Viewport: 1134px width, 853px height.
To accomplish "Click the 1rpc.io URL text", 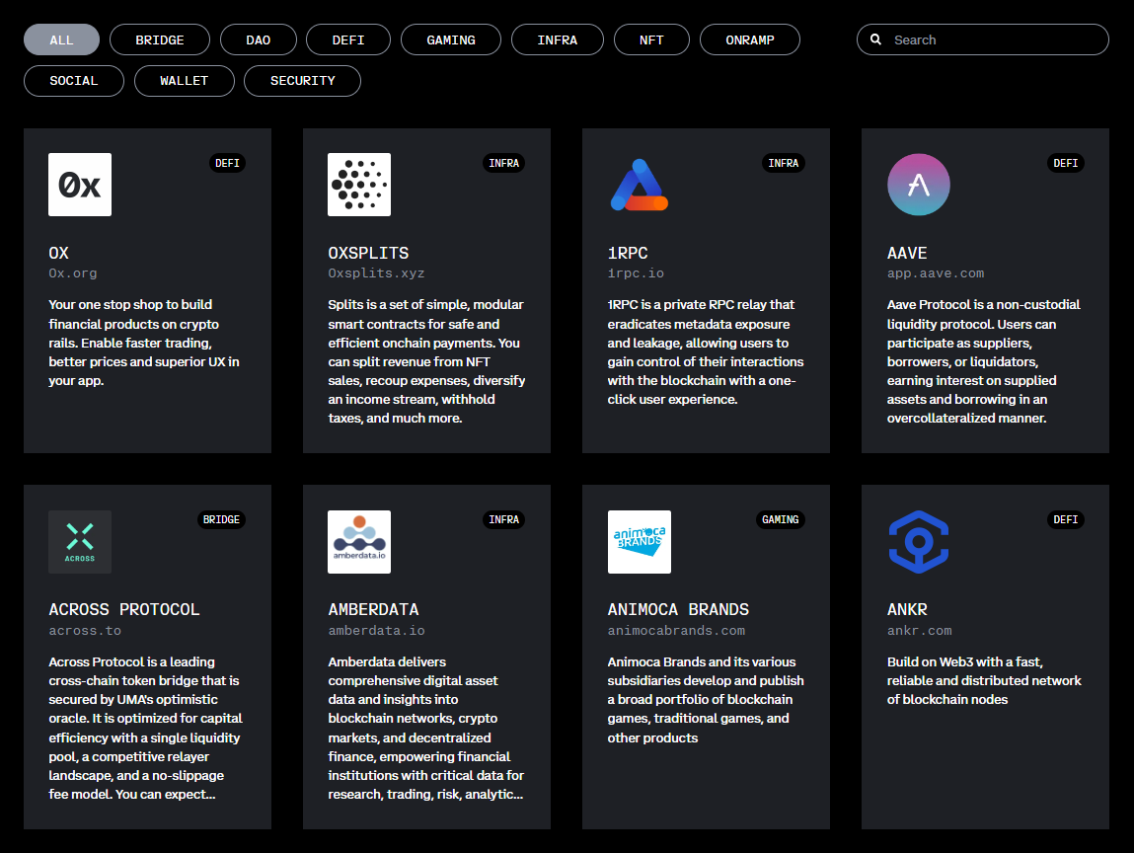I will [636, 272].
